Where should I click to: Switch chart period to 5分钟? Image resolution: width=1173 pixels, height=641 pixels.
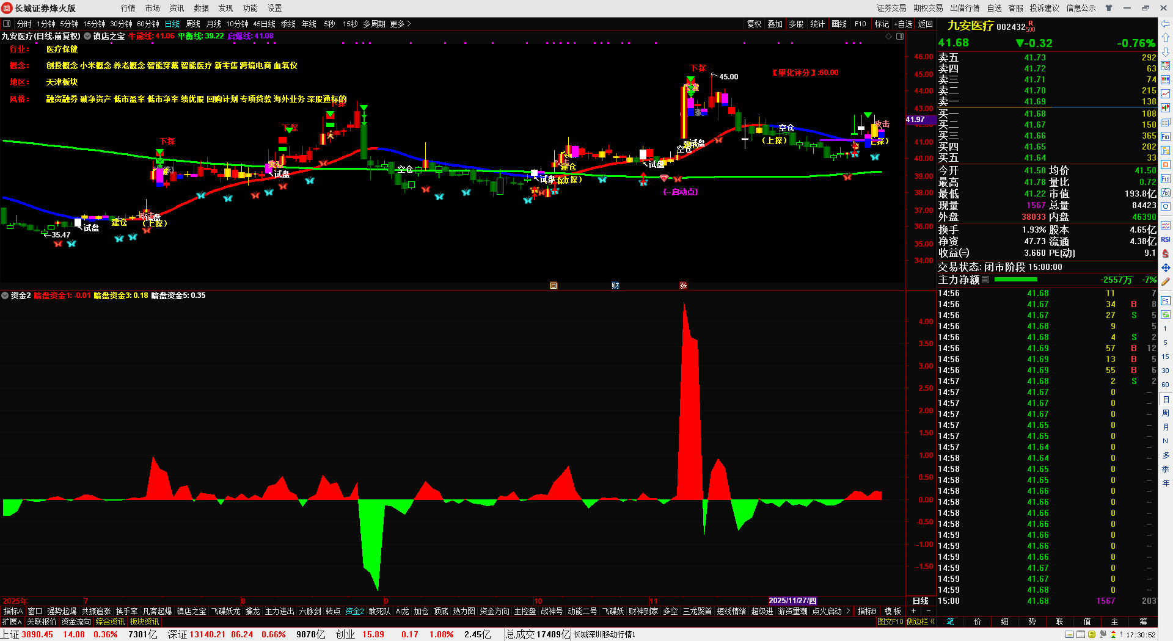pyautogui.click(x=69, y=24)
